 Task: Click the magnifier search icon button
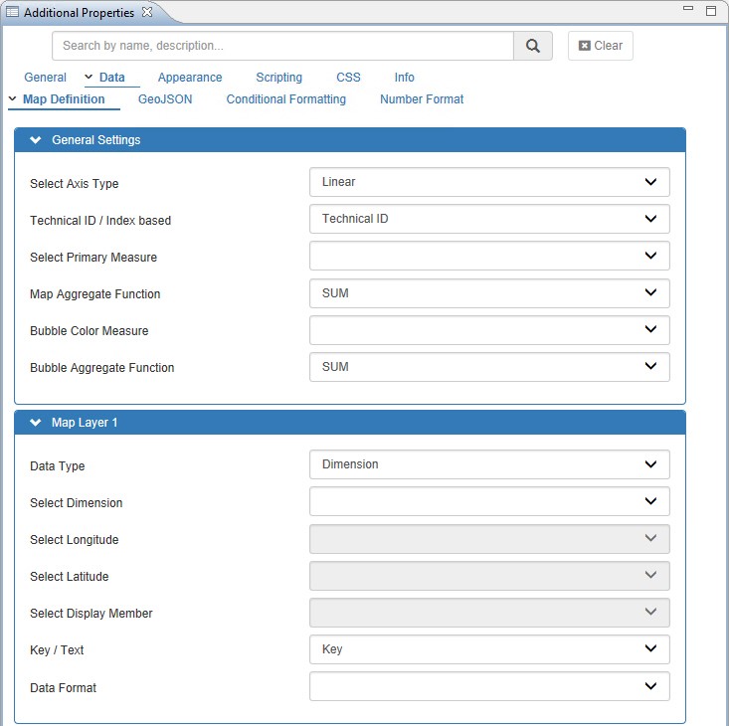533,46
